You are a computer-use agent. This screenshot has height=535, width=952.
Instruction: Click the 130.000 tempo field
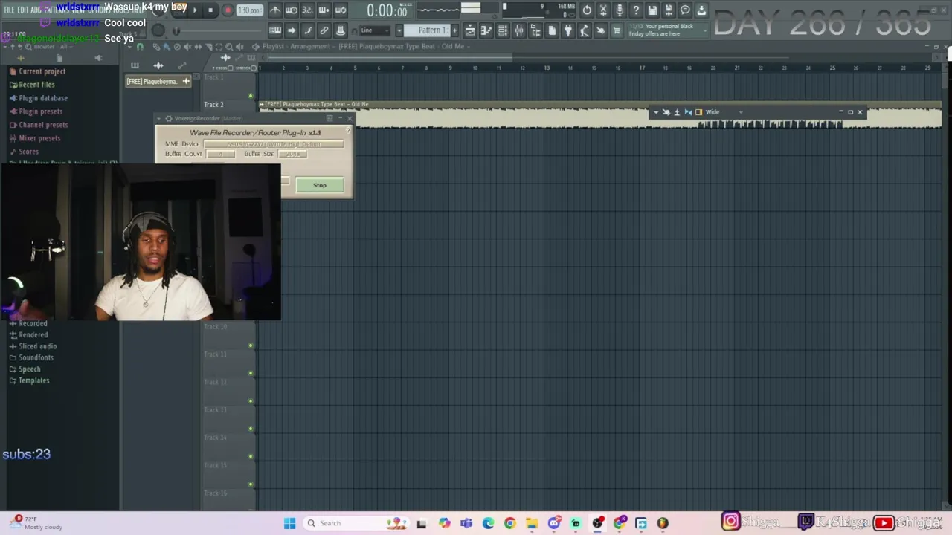[248, 10]
